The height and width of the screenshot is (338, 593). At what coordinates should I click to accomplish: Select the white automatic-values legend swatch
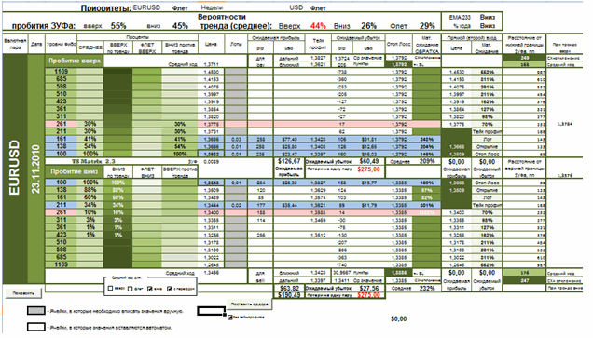(36, 327)
